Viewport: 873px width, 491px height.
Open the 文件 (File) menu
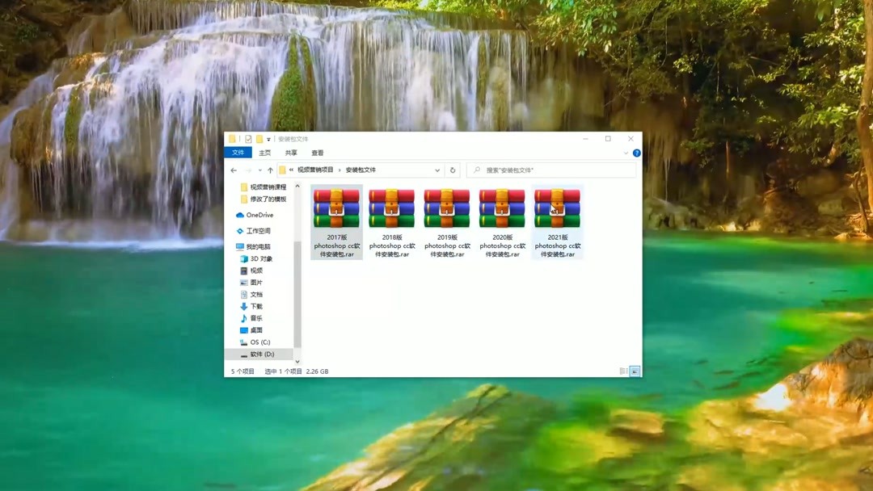coord(238,153)
